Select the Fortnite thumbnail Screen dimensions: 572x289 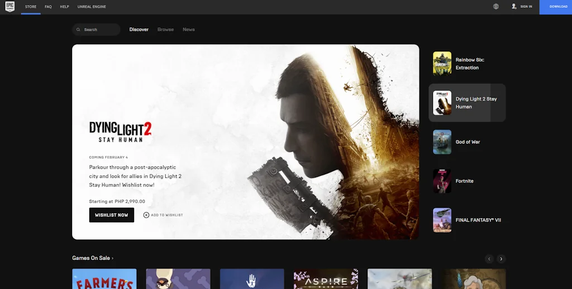click(442, 181)
